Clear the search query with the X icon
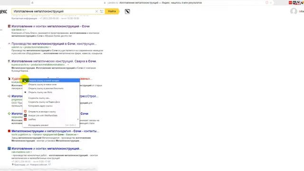Viewport: 304px width, 171px height. (x=96, y=11)
